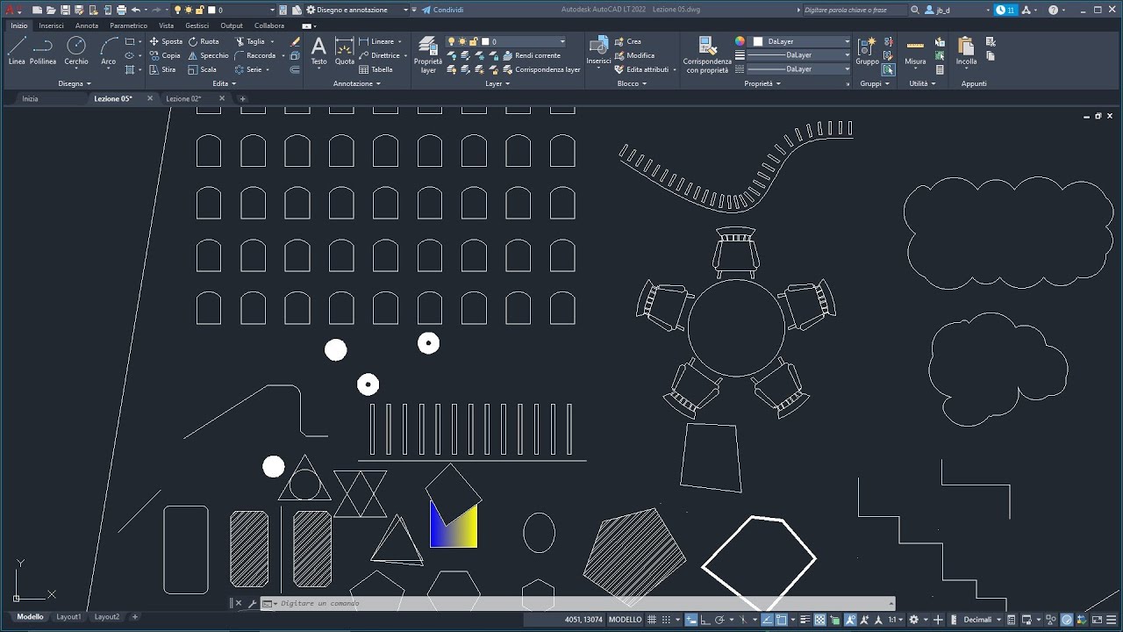Click the Quota dimension tool

345,51
